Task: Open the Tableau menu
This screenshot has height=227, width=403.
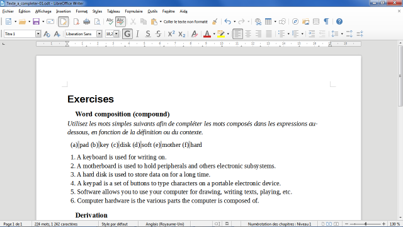Action: click(x=113, y=11)
